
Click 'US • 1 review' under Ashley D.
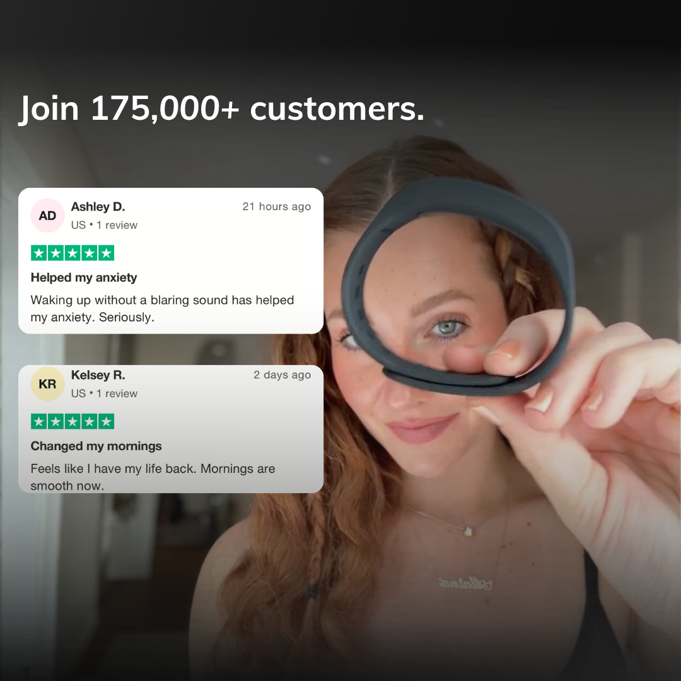(x=104, y=225)
